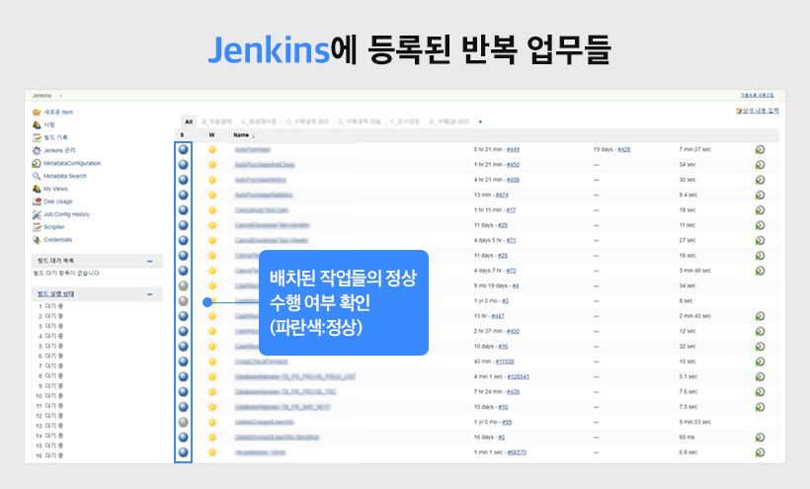The width and height of the screenshot is (810, 489).
Task: Open the 새로운 Item icon in sidebar
Action: pyautogui.click(x=37, y=113)
